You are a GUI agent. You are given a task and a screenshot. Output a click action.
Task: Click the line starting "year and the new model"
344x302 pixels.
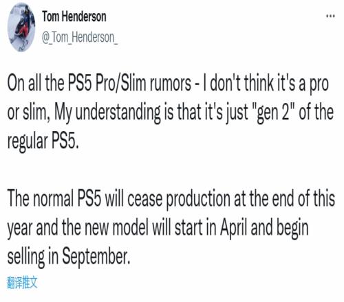tap(158, 229)
